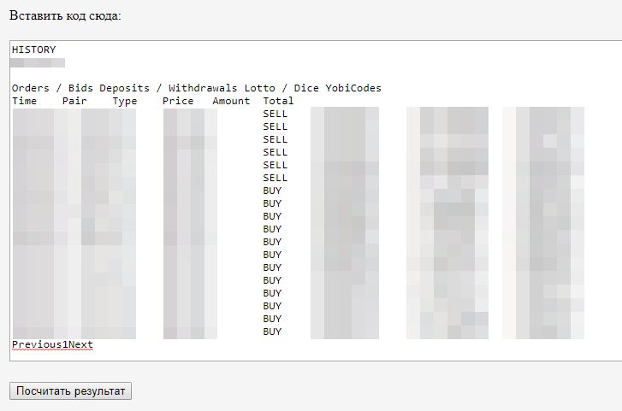Click the Price column header text
The image size is (622, 411).
[178, 101]
